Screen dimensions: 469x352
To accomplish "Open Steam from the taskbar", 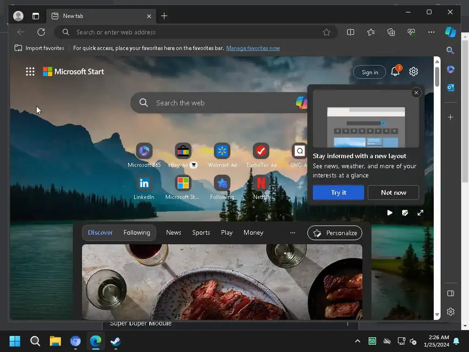I will point(115,341).
